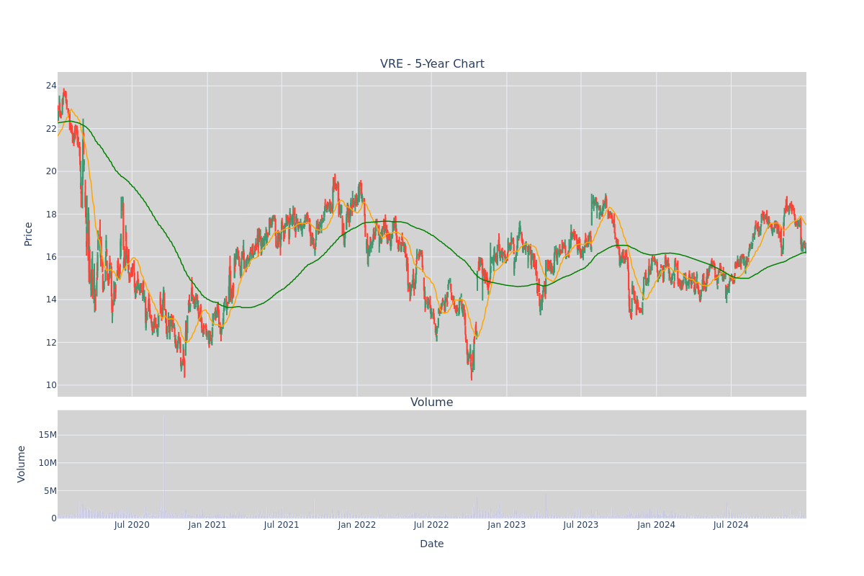Viewport: 864px width, 576px height.
Task: Click the 5M volume tick label
Action: coord(50,491)
